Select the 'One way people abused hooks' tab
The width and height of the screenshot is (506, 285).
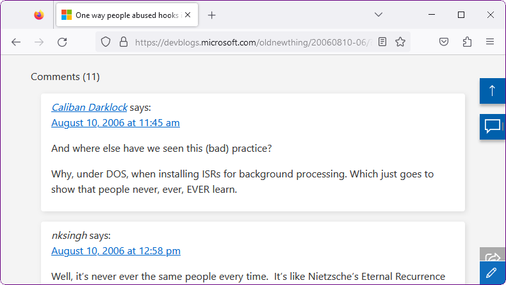(x=127, y=15)
